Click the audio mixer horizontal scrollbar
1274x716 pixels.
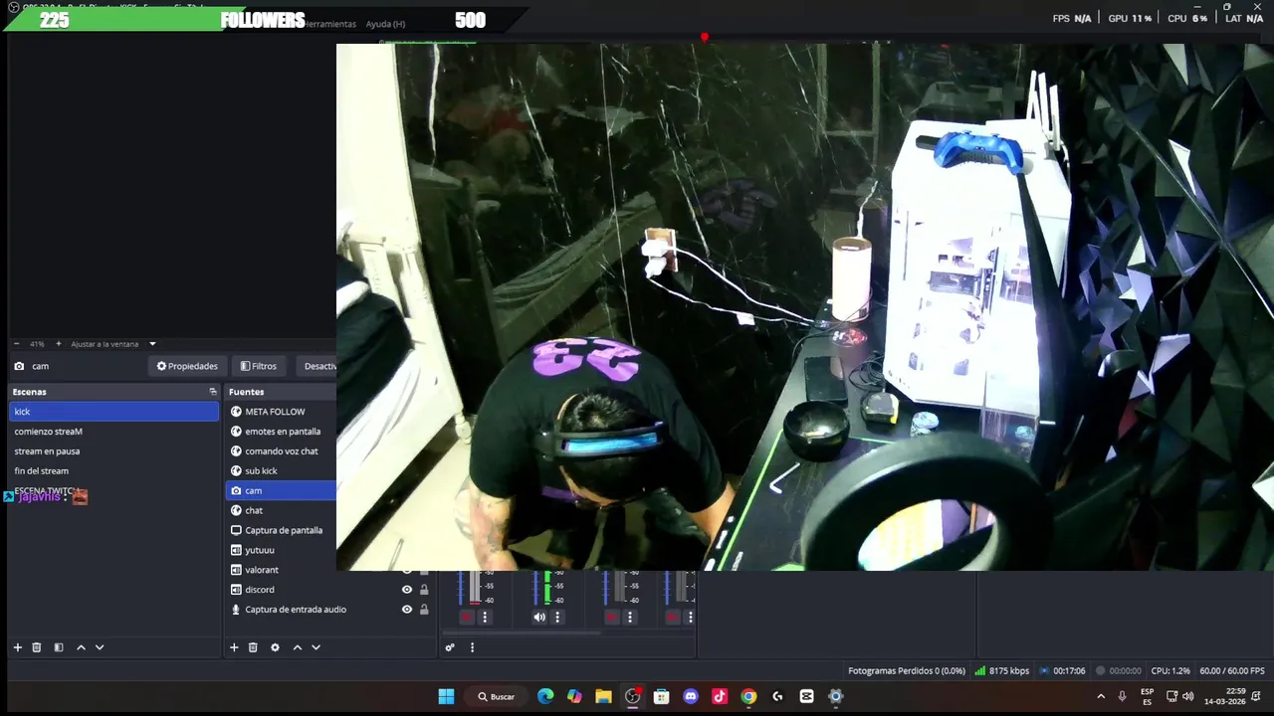(x=521, y=633)
